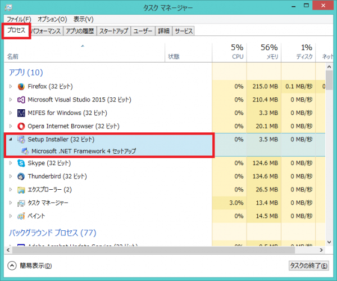Viewport: 337px width, 281px height.
Task: Click the ペイント app icon
Action: (x=21, y=216)
